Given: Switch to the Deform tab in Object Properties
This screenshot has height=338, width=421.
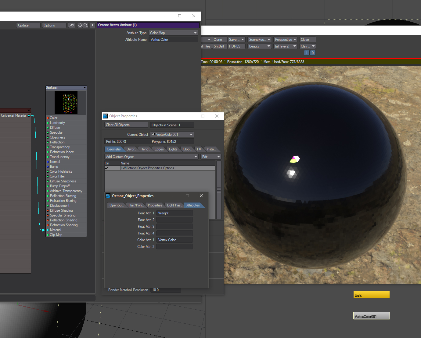Looking at the screenshot, I should click(x=131, y=149).
